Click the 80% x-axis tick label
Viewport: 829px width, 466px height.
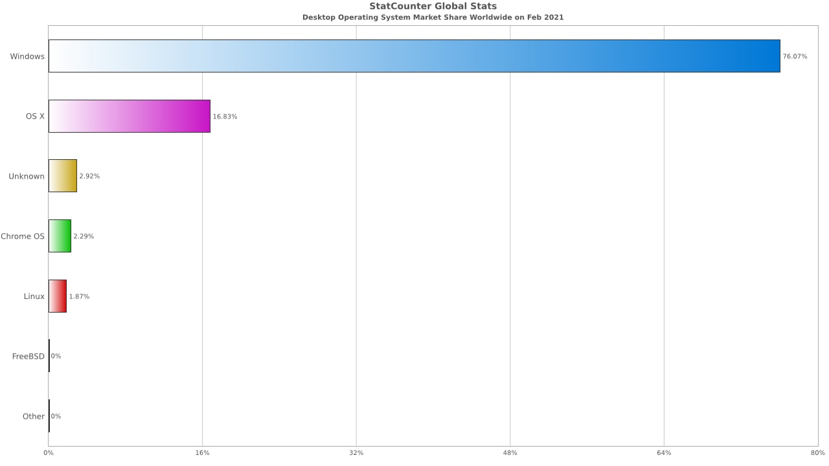pyautogui.click(x=817, y=452)
